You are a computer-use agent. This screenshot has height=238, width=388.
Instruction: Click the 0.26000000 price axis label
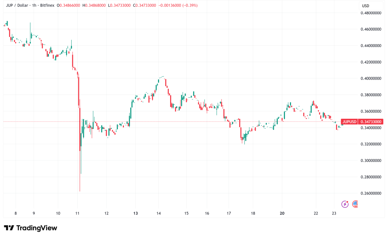pos(370,193)
